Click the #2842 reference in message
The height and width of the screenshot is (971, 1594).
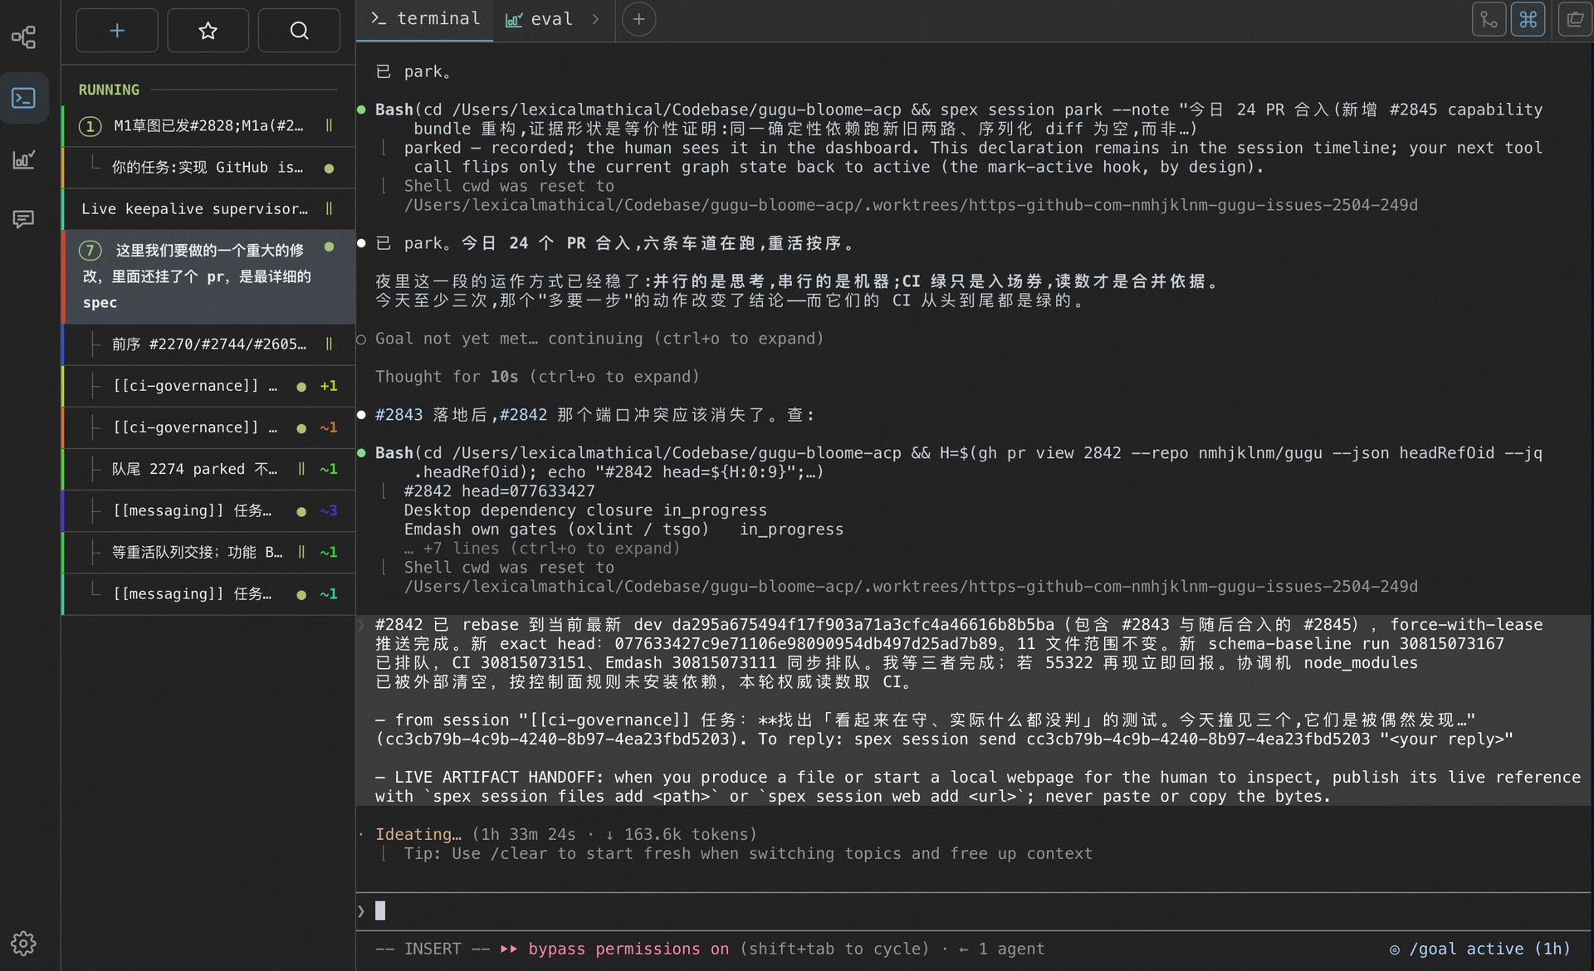(523, 415)
